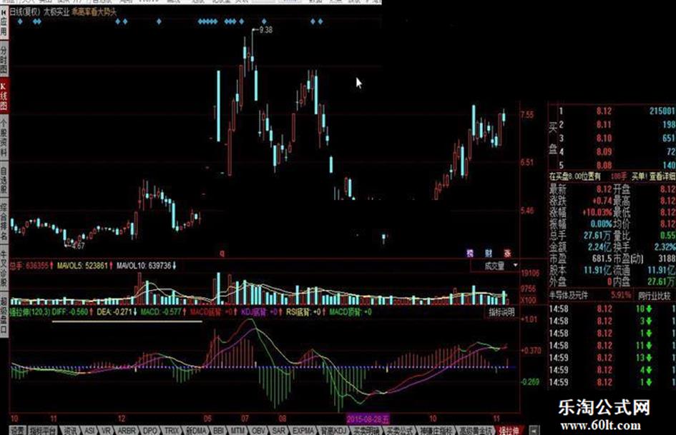Select the 背离KDJ indicator tab

tap(333, 431)
